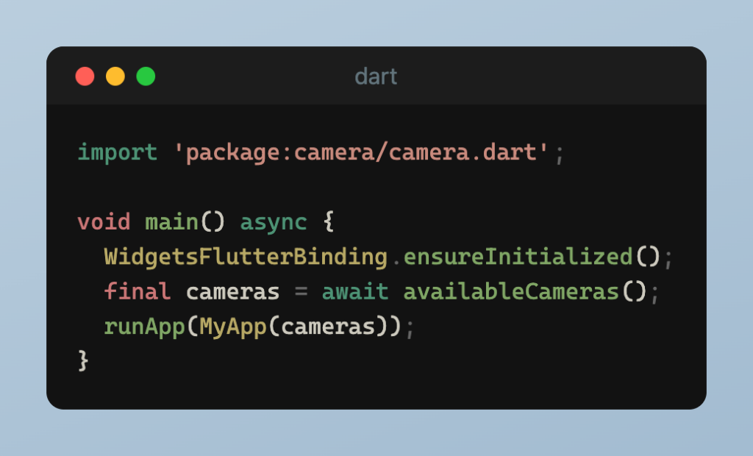Click the 'await' keyword
Viewport: 753px width, 456px height.
[355, 292]
